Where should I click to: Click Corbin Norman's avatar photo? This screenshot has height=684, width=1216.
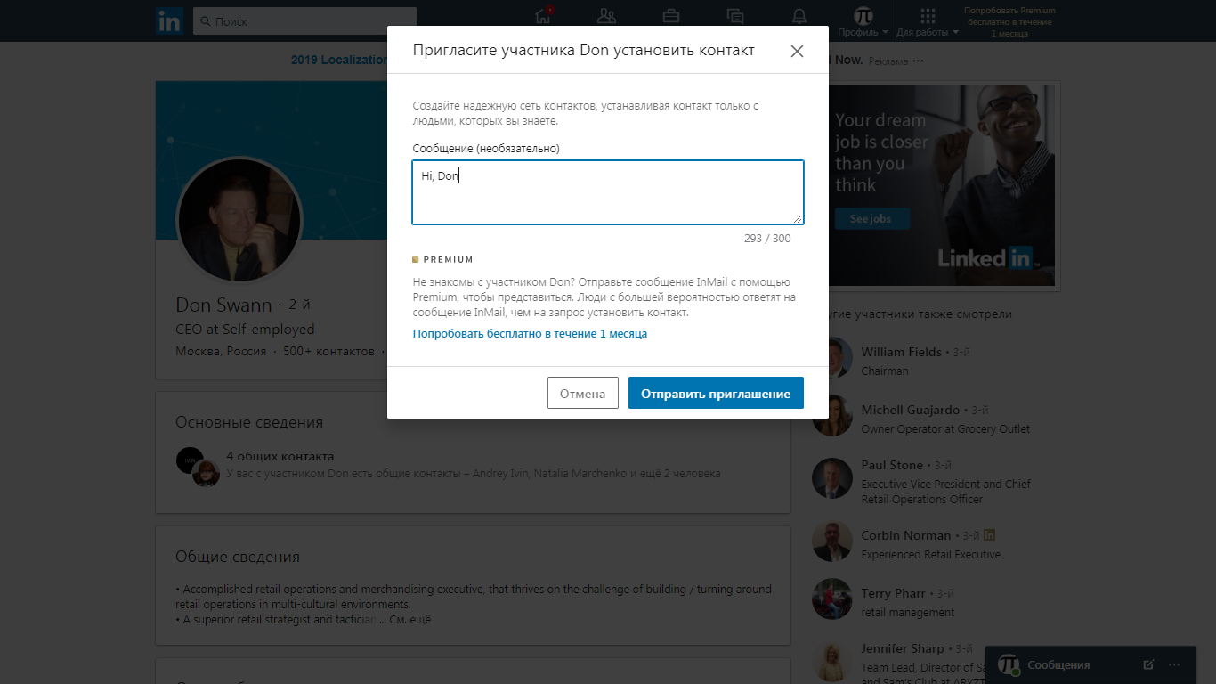(832, 541)
